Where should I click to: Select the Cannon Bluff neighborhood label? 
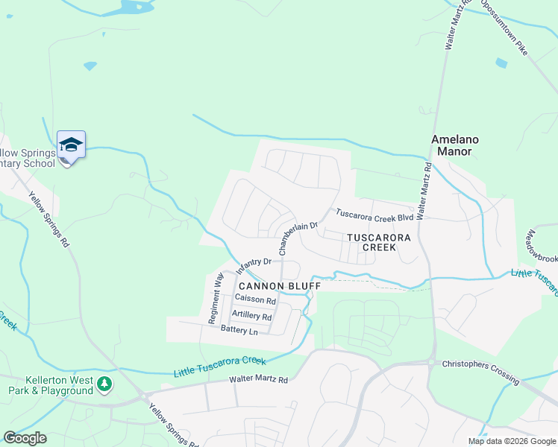pyautogui.click(x=280, y=286)
